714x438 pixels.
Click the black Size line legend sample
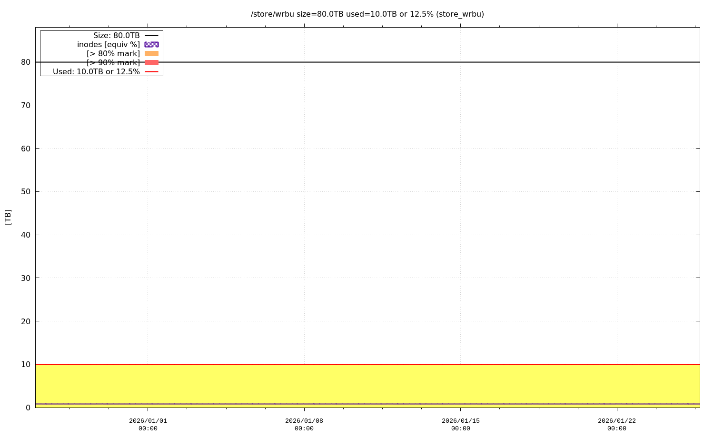(x=151, y=36)
